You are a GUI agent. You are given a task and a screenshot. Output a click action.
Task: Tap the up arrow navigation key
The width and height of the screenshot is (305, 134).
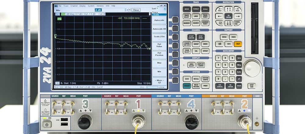coord(228,9)
